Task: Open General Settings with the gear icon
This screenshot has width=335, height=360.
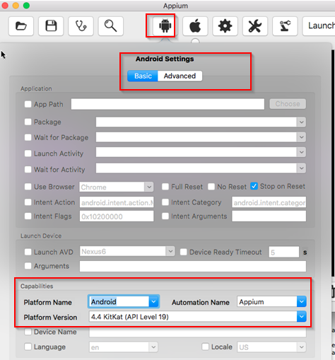Action: coord(225,26)
